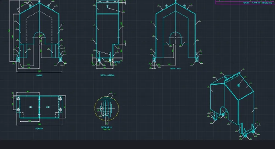
Task: Select the 'DETALHE 01' title text
Action: click(107, 128)
